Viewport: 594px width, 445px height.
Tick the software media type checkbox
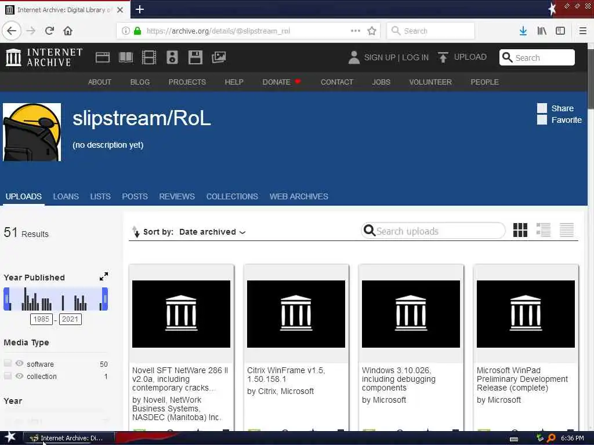tap(8, 363)
